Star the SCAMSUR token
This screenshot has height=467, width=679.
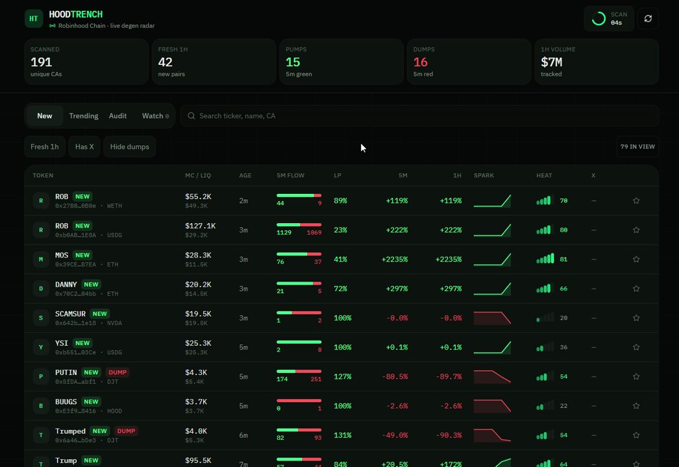tap(636, 318)
